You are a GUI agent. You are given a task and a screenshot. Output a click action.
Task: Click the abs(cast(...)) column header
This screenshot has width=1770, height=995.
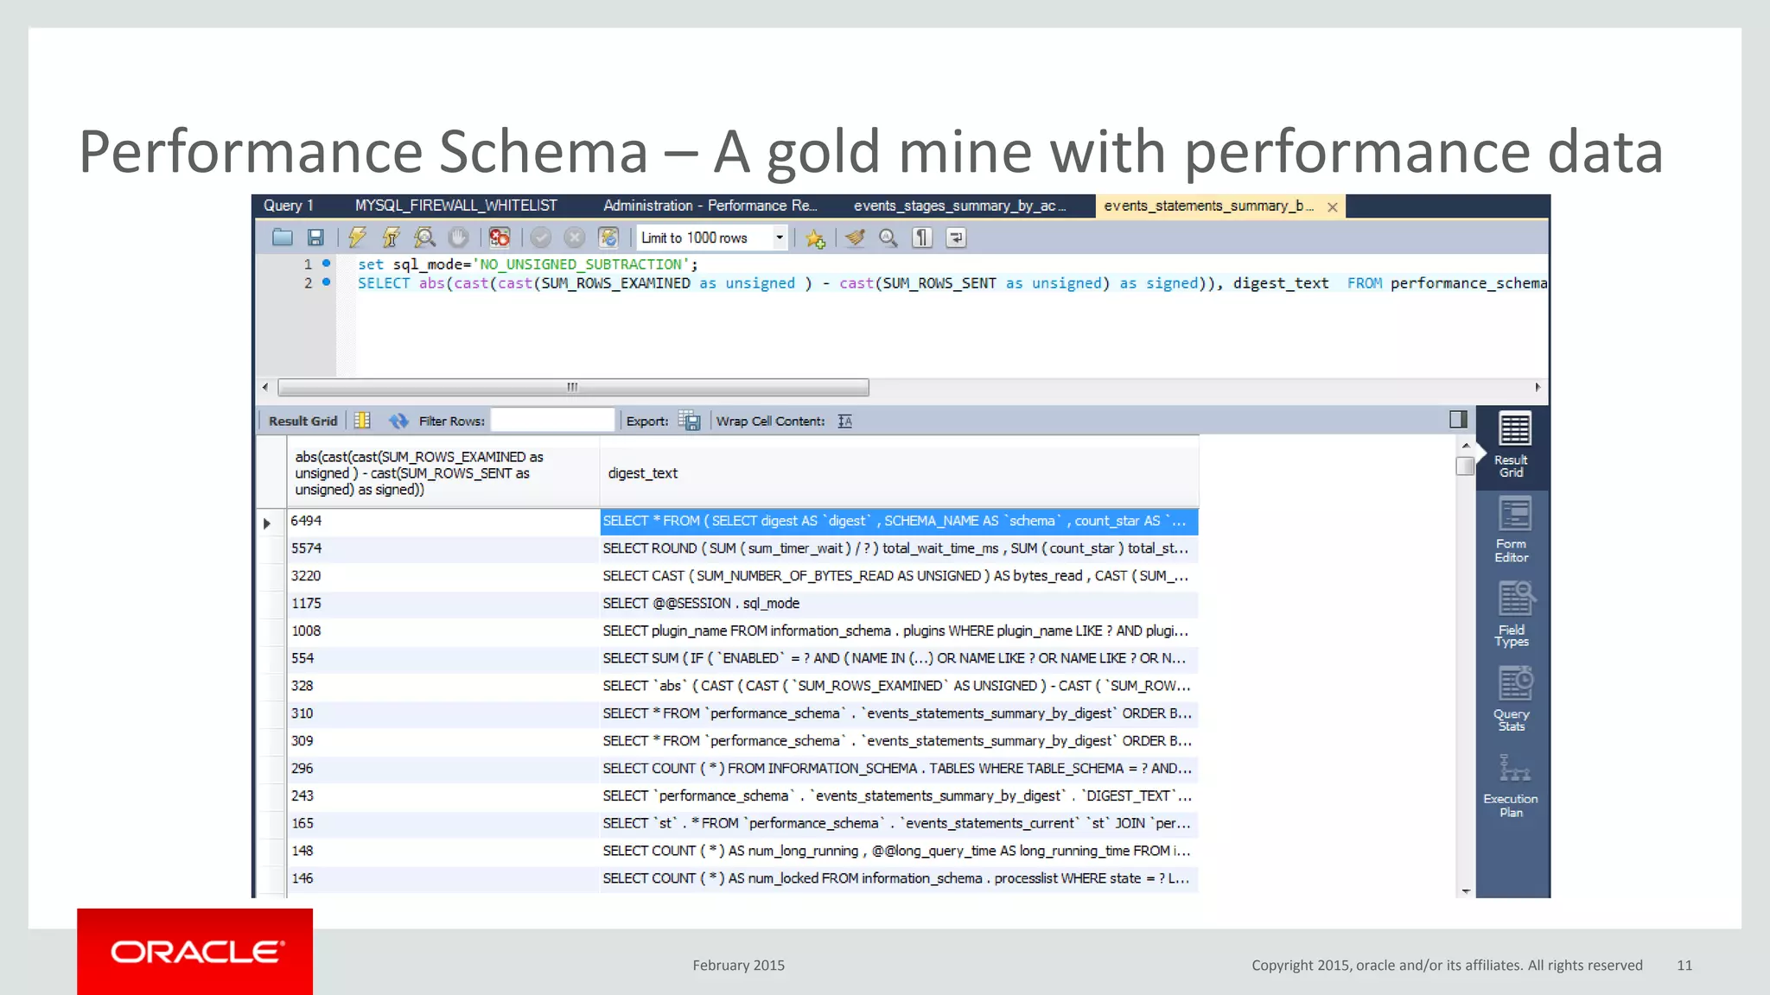pyautogui.click(x=443, y=472)
